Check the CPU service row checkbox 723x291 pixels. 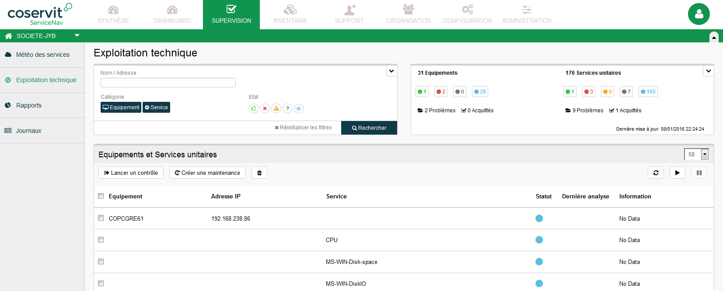101,240
